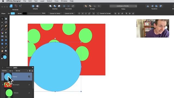Toggle third View Mode icon
The height and width of the screenshot is (98, 174).
pos(73,6)
